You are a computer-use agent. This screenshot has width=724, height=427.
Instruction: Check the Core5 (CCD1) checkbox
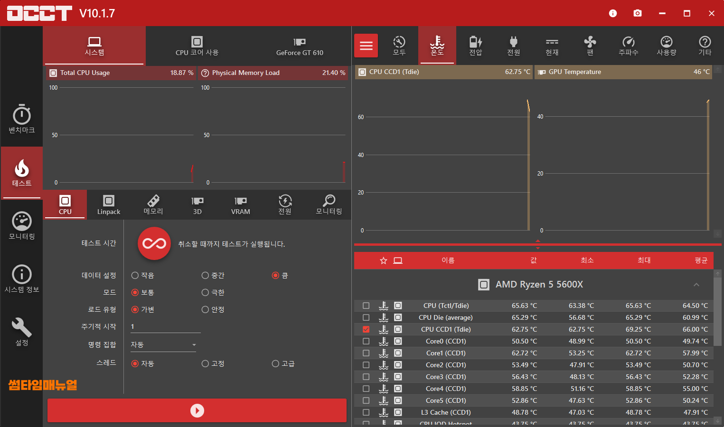click(366, 400)
